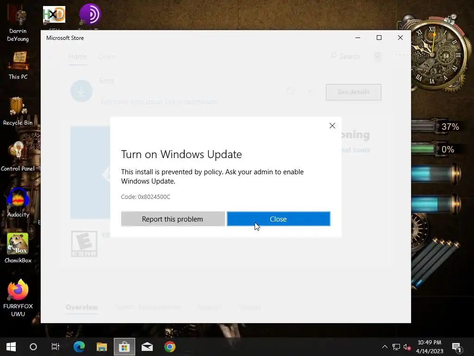474x356 pixels.
Task: Open the Recycle Bin icon
Action: point(18,111)
